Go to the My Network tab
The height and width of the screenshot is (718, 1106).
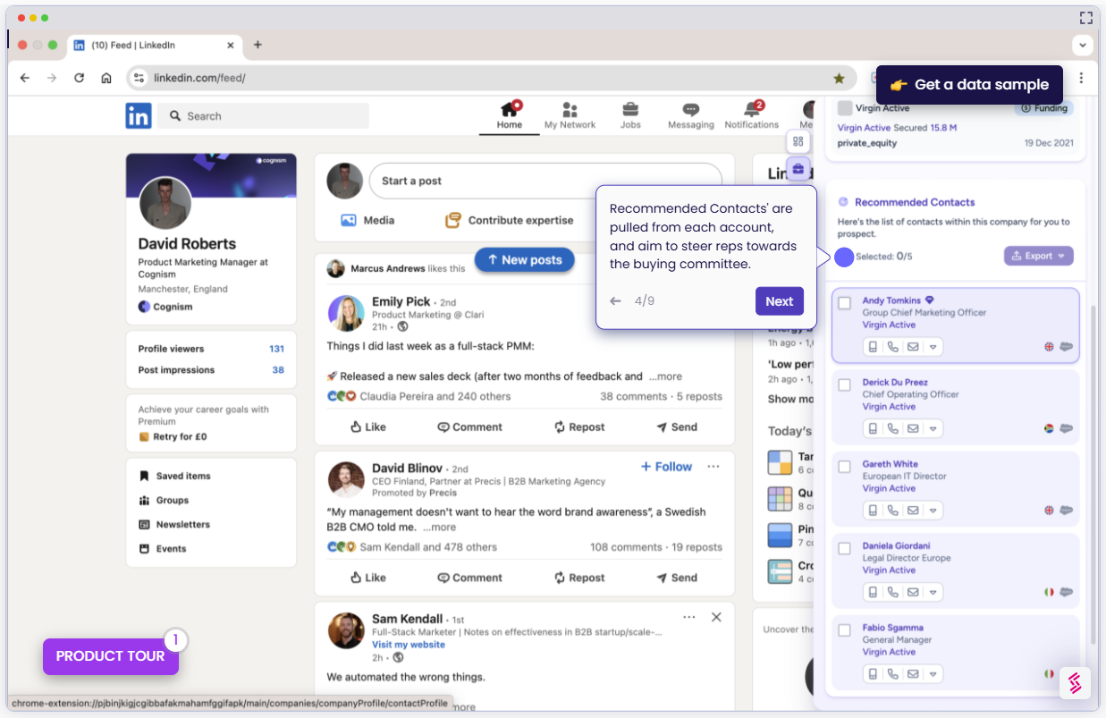click(570, 114)
